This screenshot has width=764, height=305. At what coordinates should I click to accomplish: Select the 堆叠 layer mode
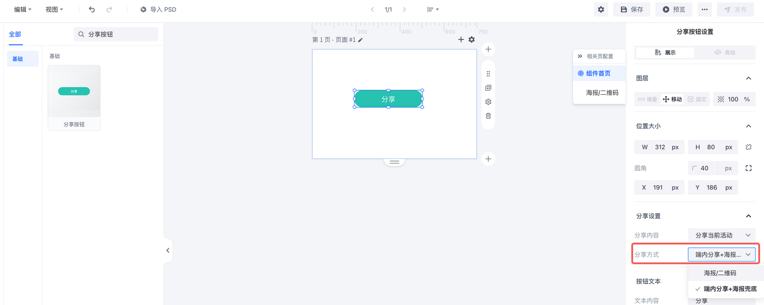(x=648, y=99)
